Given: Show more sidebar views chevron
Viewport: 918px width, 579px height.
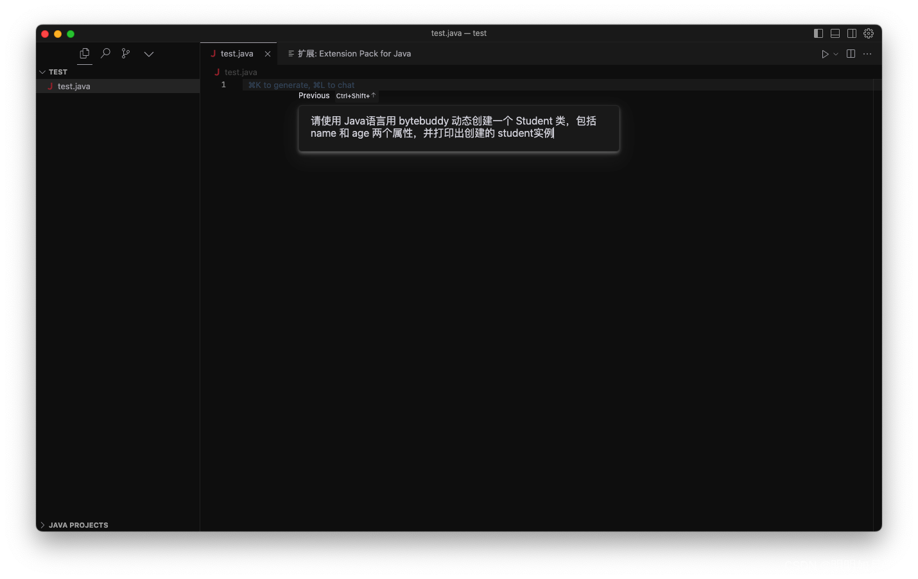Looking at the screenshot, I should point(149,54).
